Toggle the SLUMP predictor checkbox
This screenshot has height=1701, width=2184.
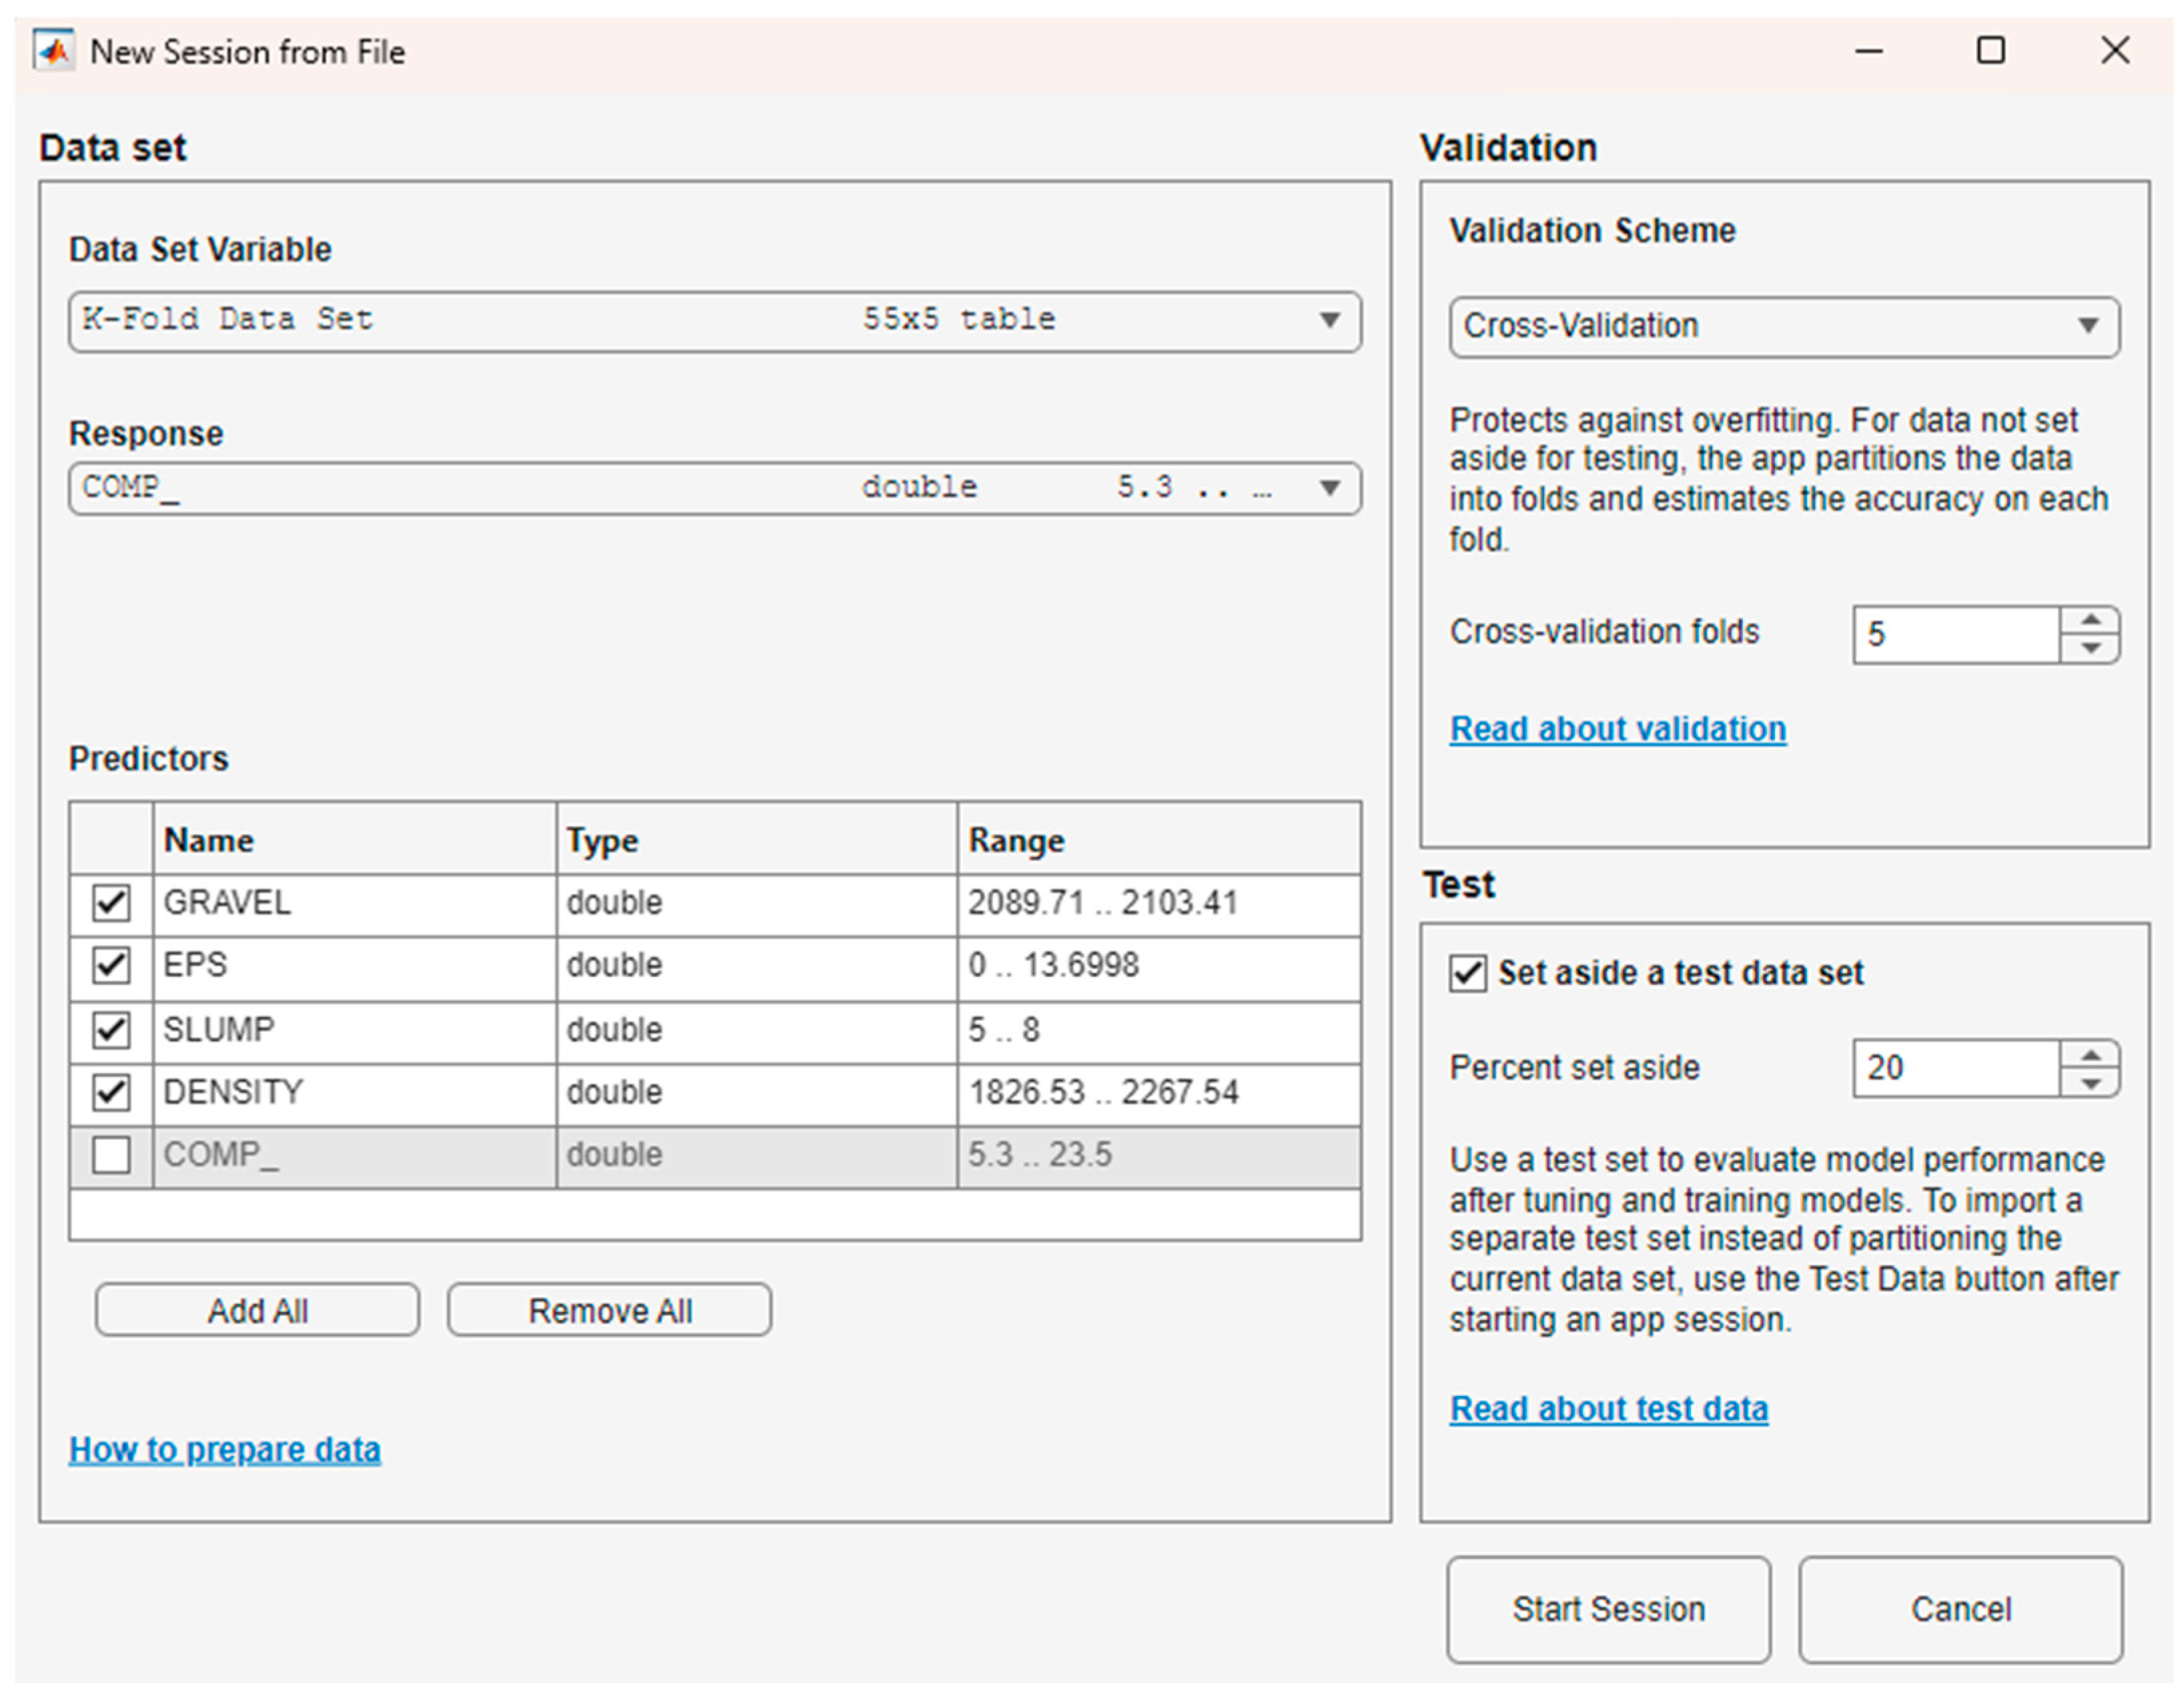111,1029
